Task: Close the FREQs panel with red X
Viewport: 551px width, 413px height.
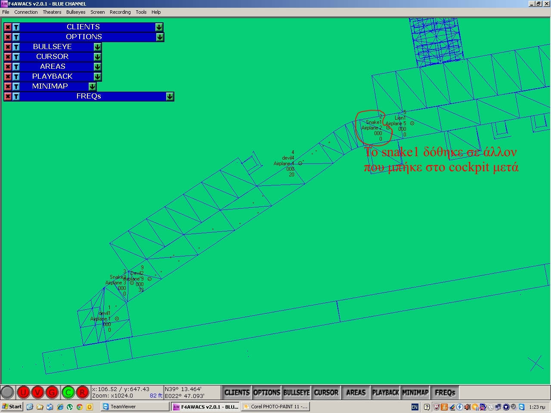Action: click(8, 96)
